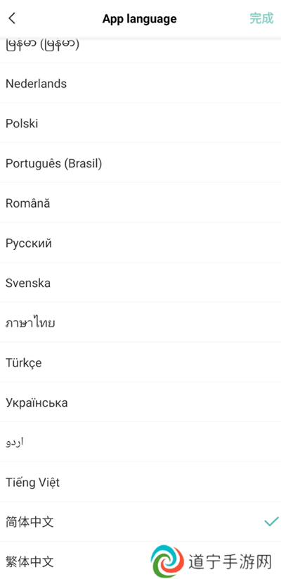This screenshot has width=281, height=579.
Task: Select Português (Brasil) option
Action: pos(140,163)
